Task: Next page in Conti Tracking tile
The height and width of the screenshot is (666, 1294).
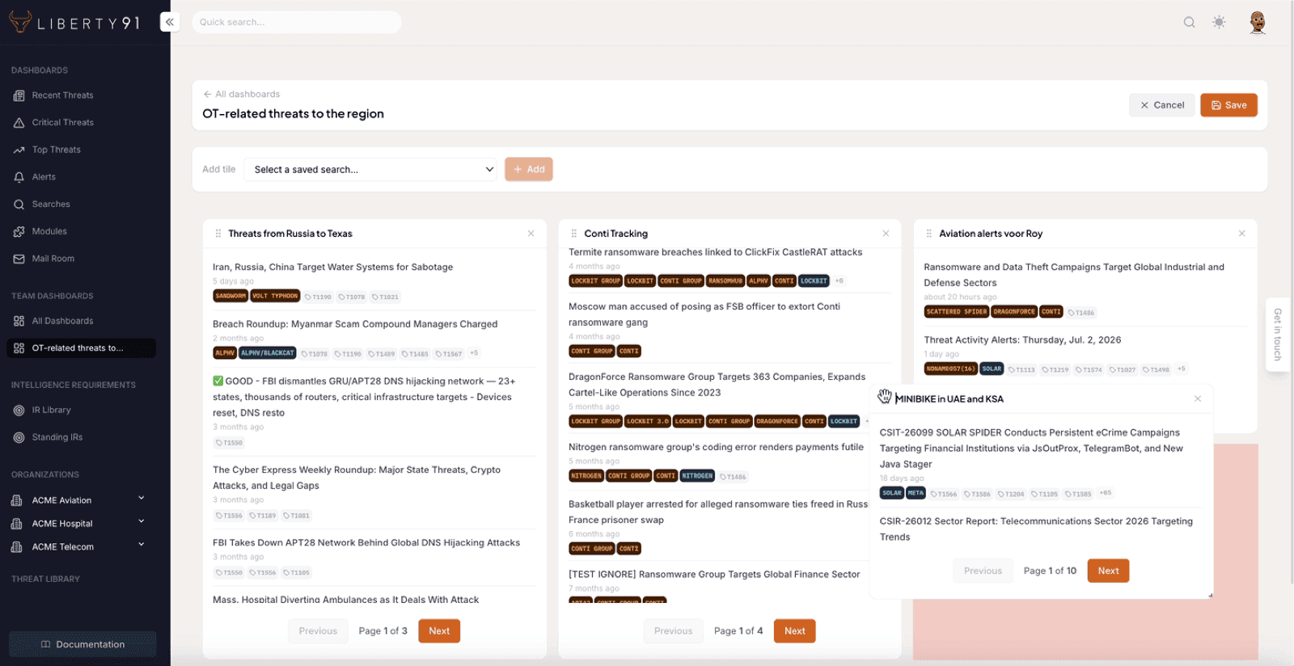Action: click(795, 631)
